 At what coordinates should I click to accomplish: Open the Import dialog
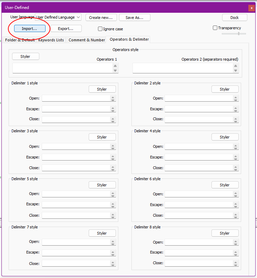30,28
